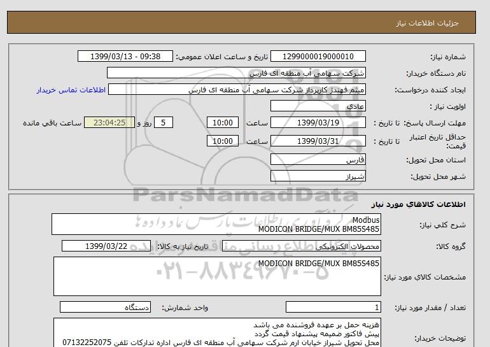Select the unit of measure field دستگاه

pos(105,308)
